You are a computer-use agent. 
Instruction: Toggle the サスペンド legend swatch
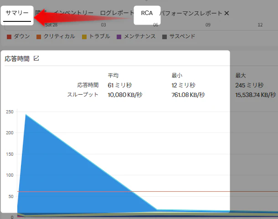point(165,37)
